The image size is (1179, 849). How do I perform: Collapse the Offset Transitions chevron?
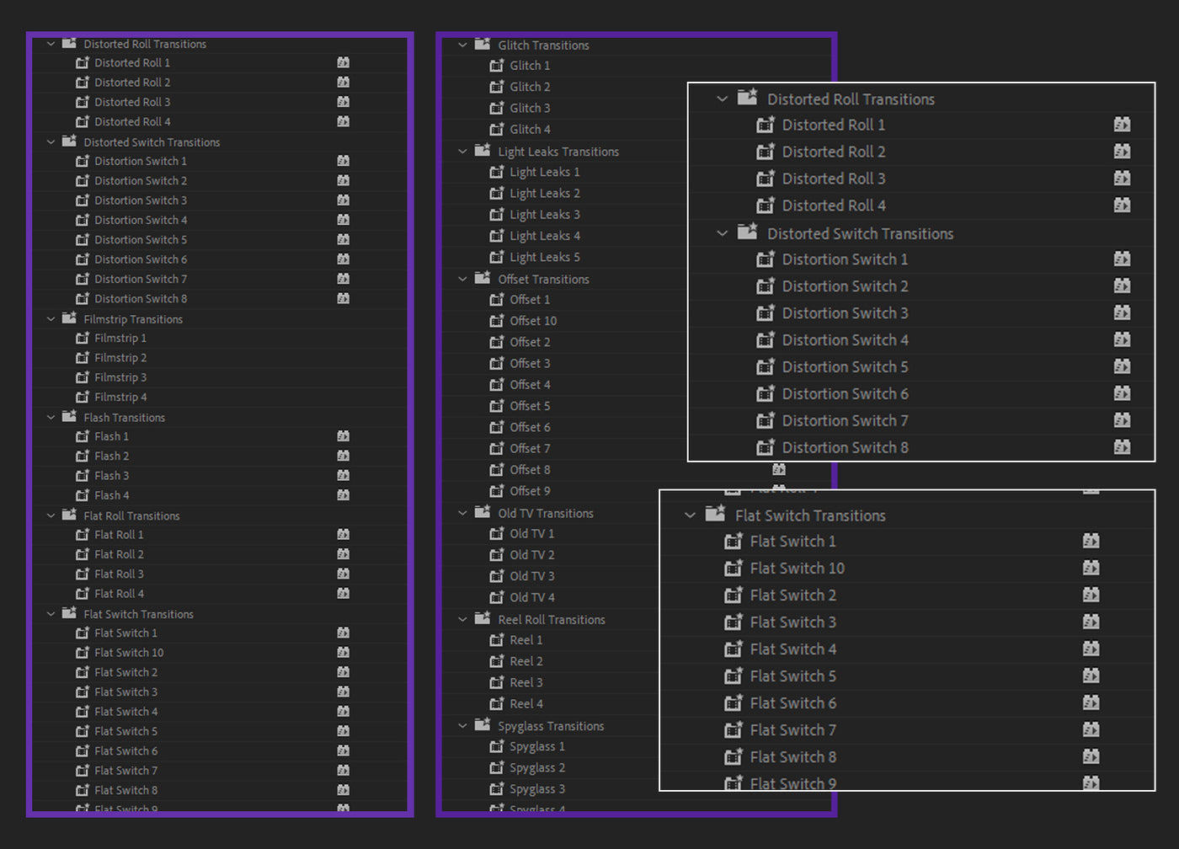[462, 279]
